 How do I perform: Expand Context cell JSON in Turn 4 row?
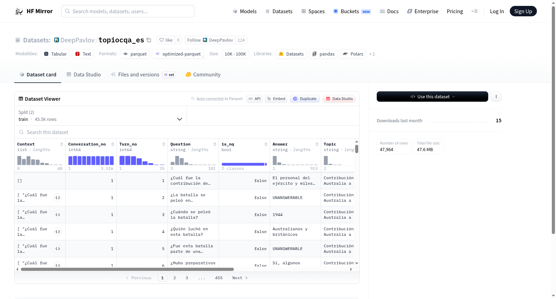click(x=58, y=232)
